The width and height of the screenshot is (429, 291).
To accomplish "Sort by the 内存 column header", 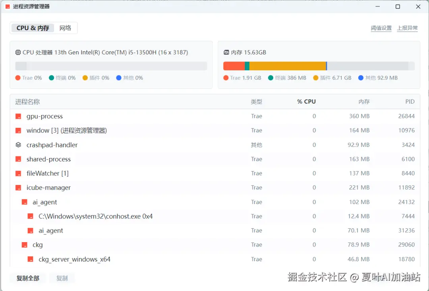I will pyautogui.click(x=364, y=102).
